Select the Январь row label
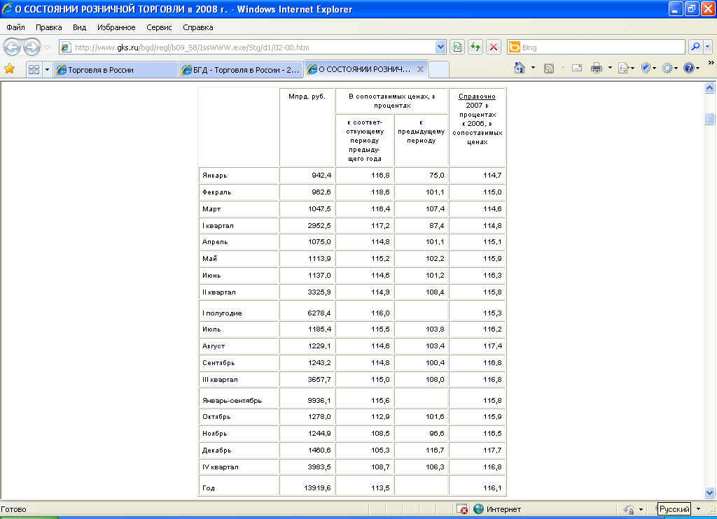Image resolution: width=717 pixels, height=519 pixels. (214, 176)
